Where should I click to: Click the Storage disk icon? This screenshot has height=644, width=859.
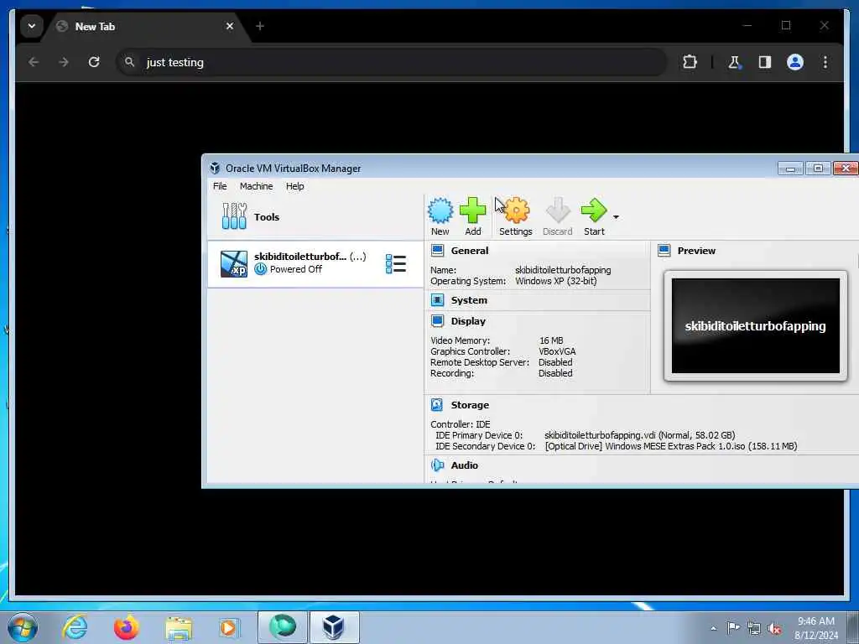[437, 405]
